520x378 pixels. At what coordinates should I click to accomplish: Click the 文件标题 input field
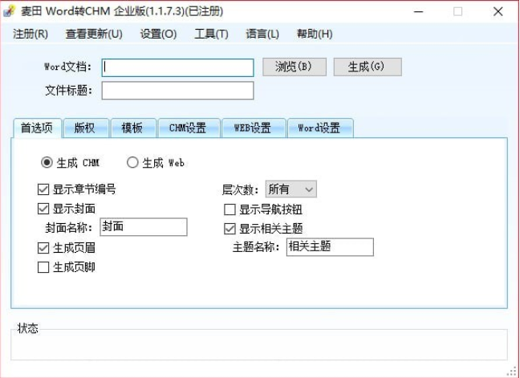tap(178, 91)
